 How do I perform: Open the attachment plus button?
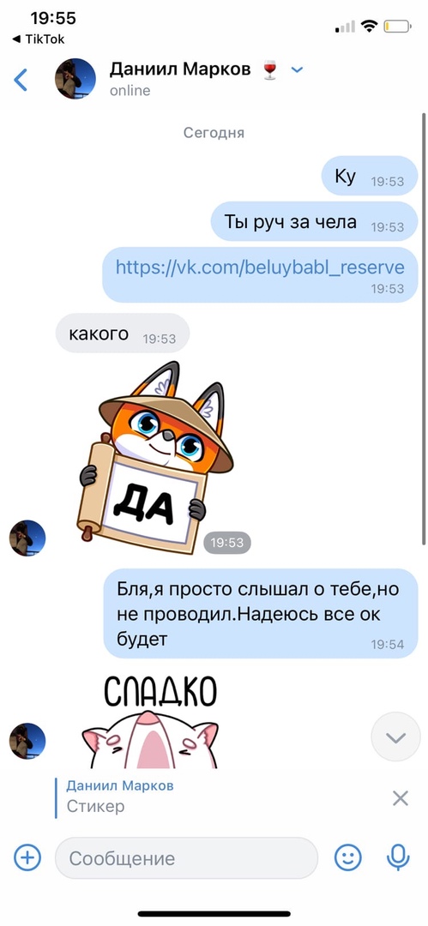coord(27,857)
